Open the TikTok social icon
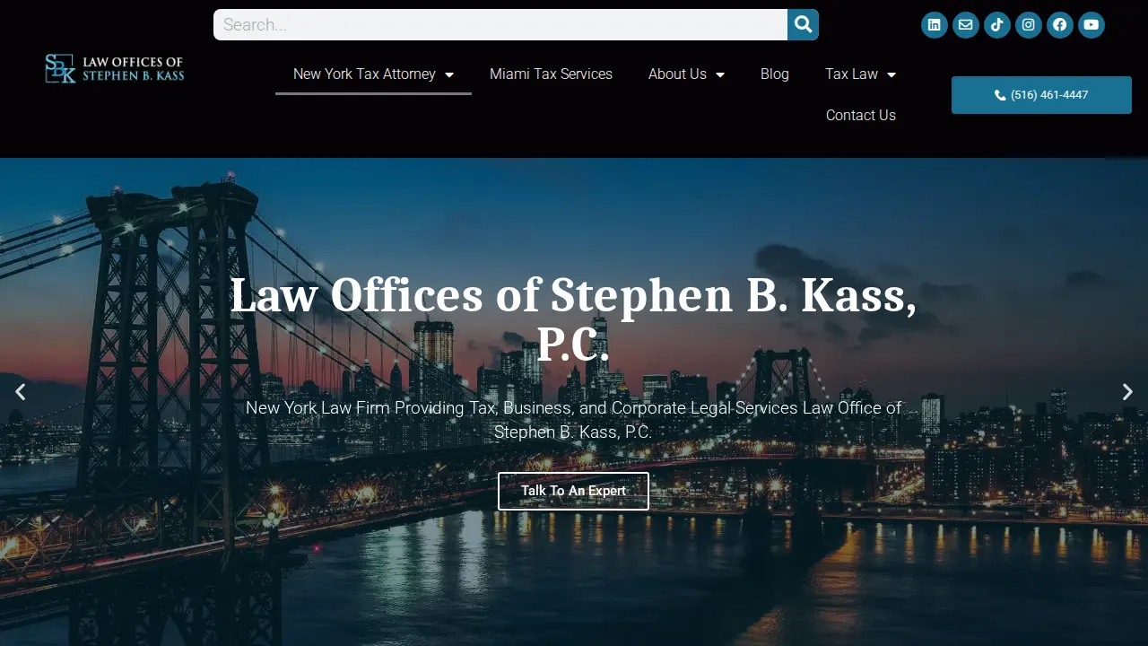 tap(996, 24)
